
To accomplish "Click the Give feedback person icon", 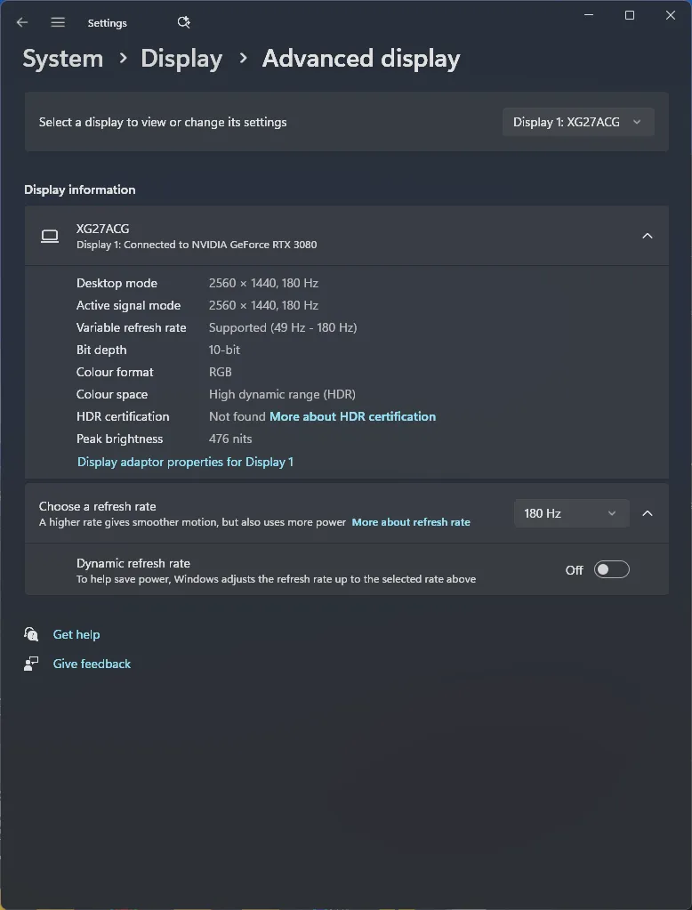I will pyautogui.click(x=31, y=664).
